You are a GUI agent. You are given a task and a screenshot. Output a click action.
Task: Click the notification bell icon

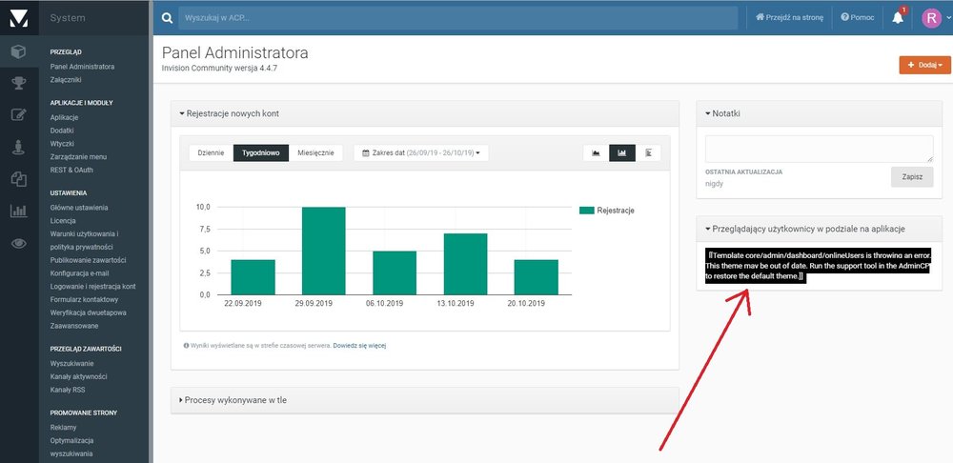[x=898, y=17]
